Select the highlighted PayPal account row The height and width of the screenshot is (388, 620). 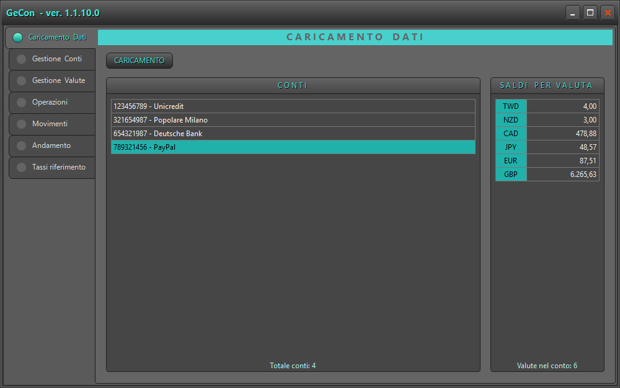point(293,147)
